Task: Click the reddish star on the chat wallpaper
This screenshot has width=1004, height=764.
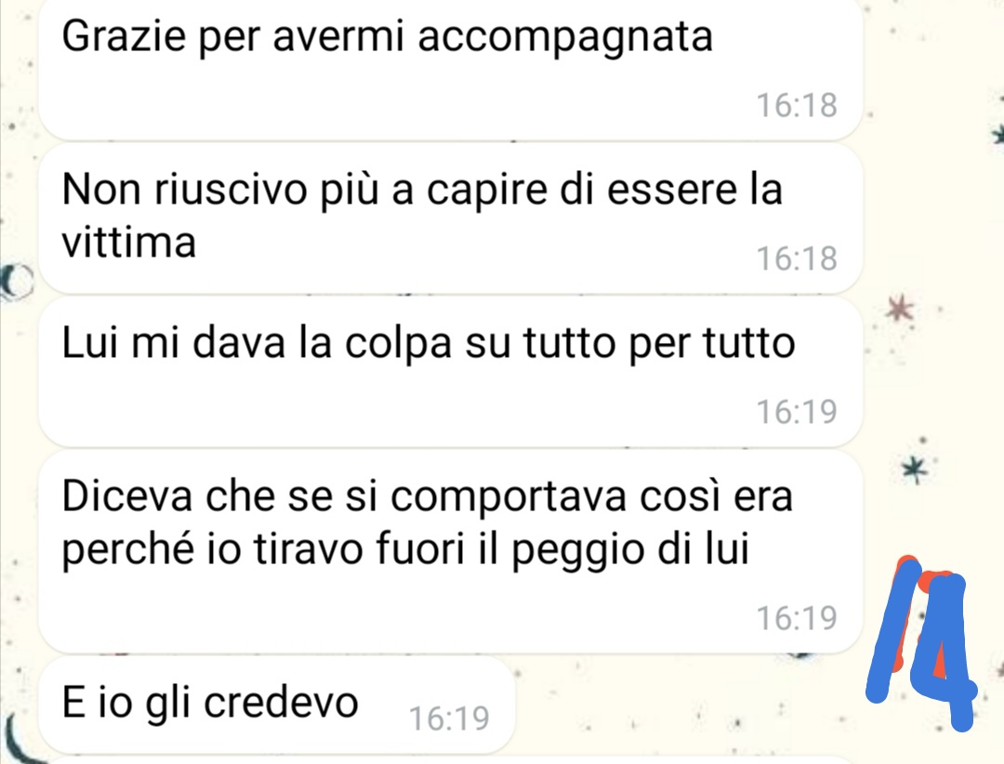Action: (x=900, y=308)
